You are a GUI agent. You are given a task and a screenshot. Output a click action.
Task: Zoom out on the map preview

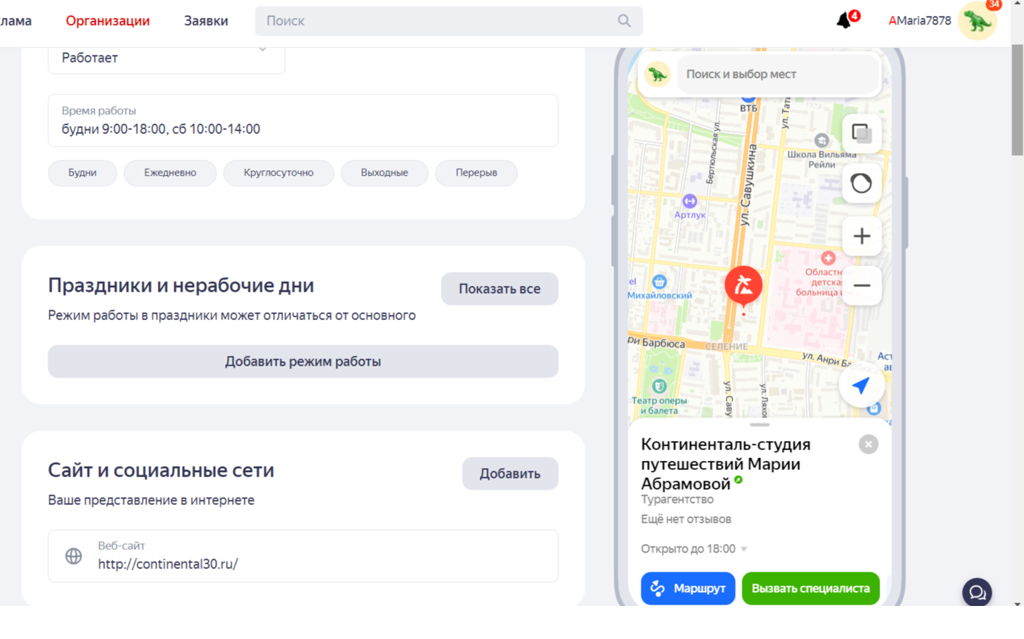pyautogui.click(x=861, y=286)
